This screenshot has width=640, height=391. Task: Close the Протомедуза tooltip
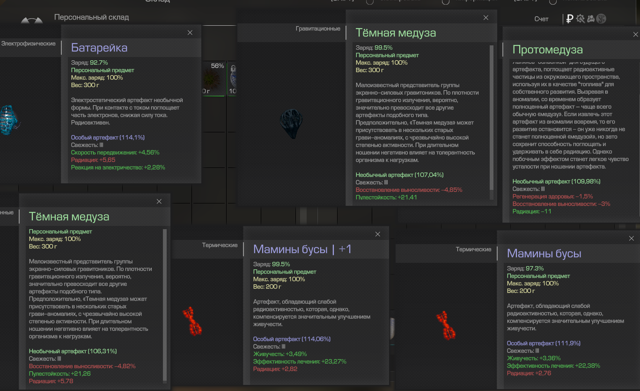[x=635, y=35]
